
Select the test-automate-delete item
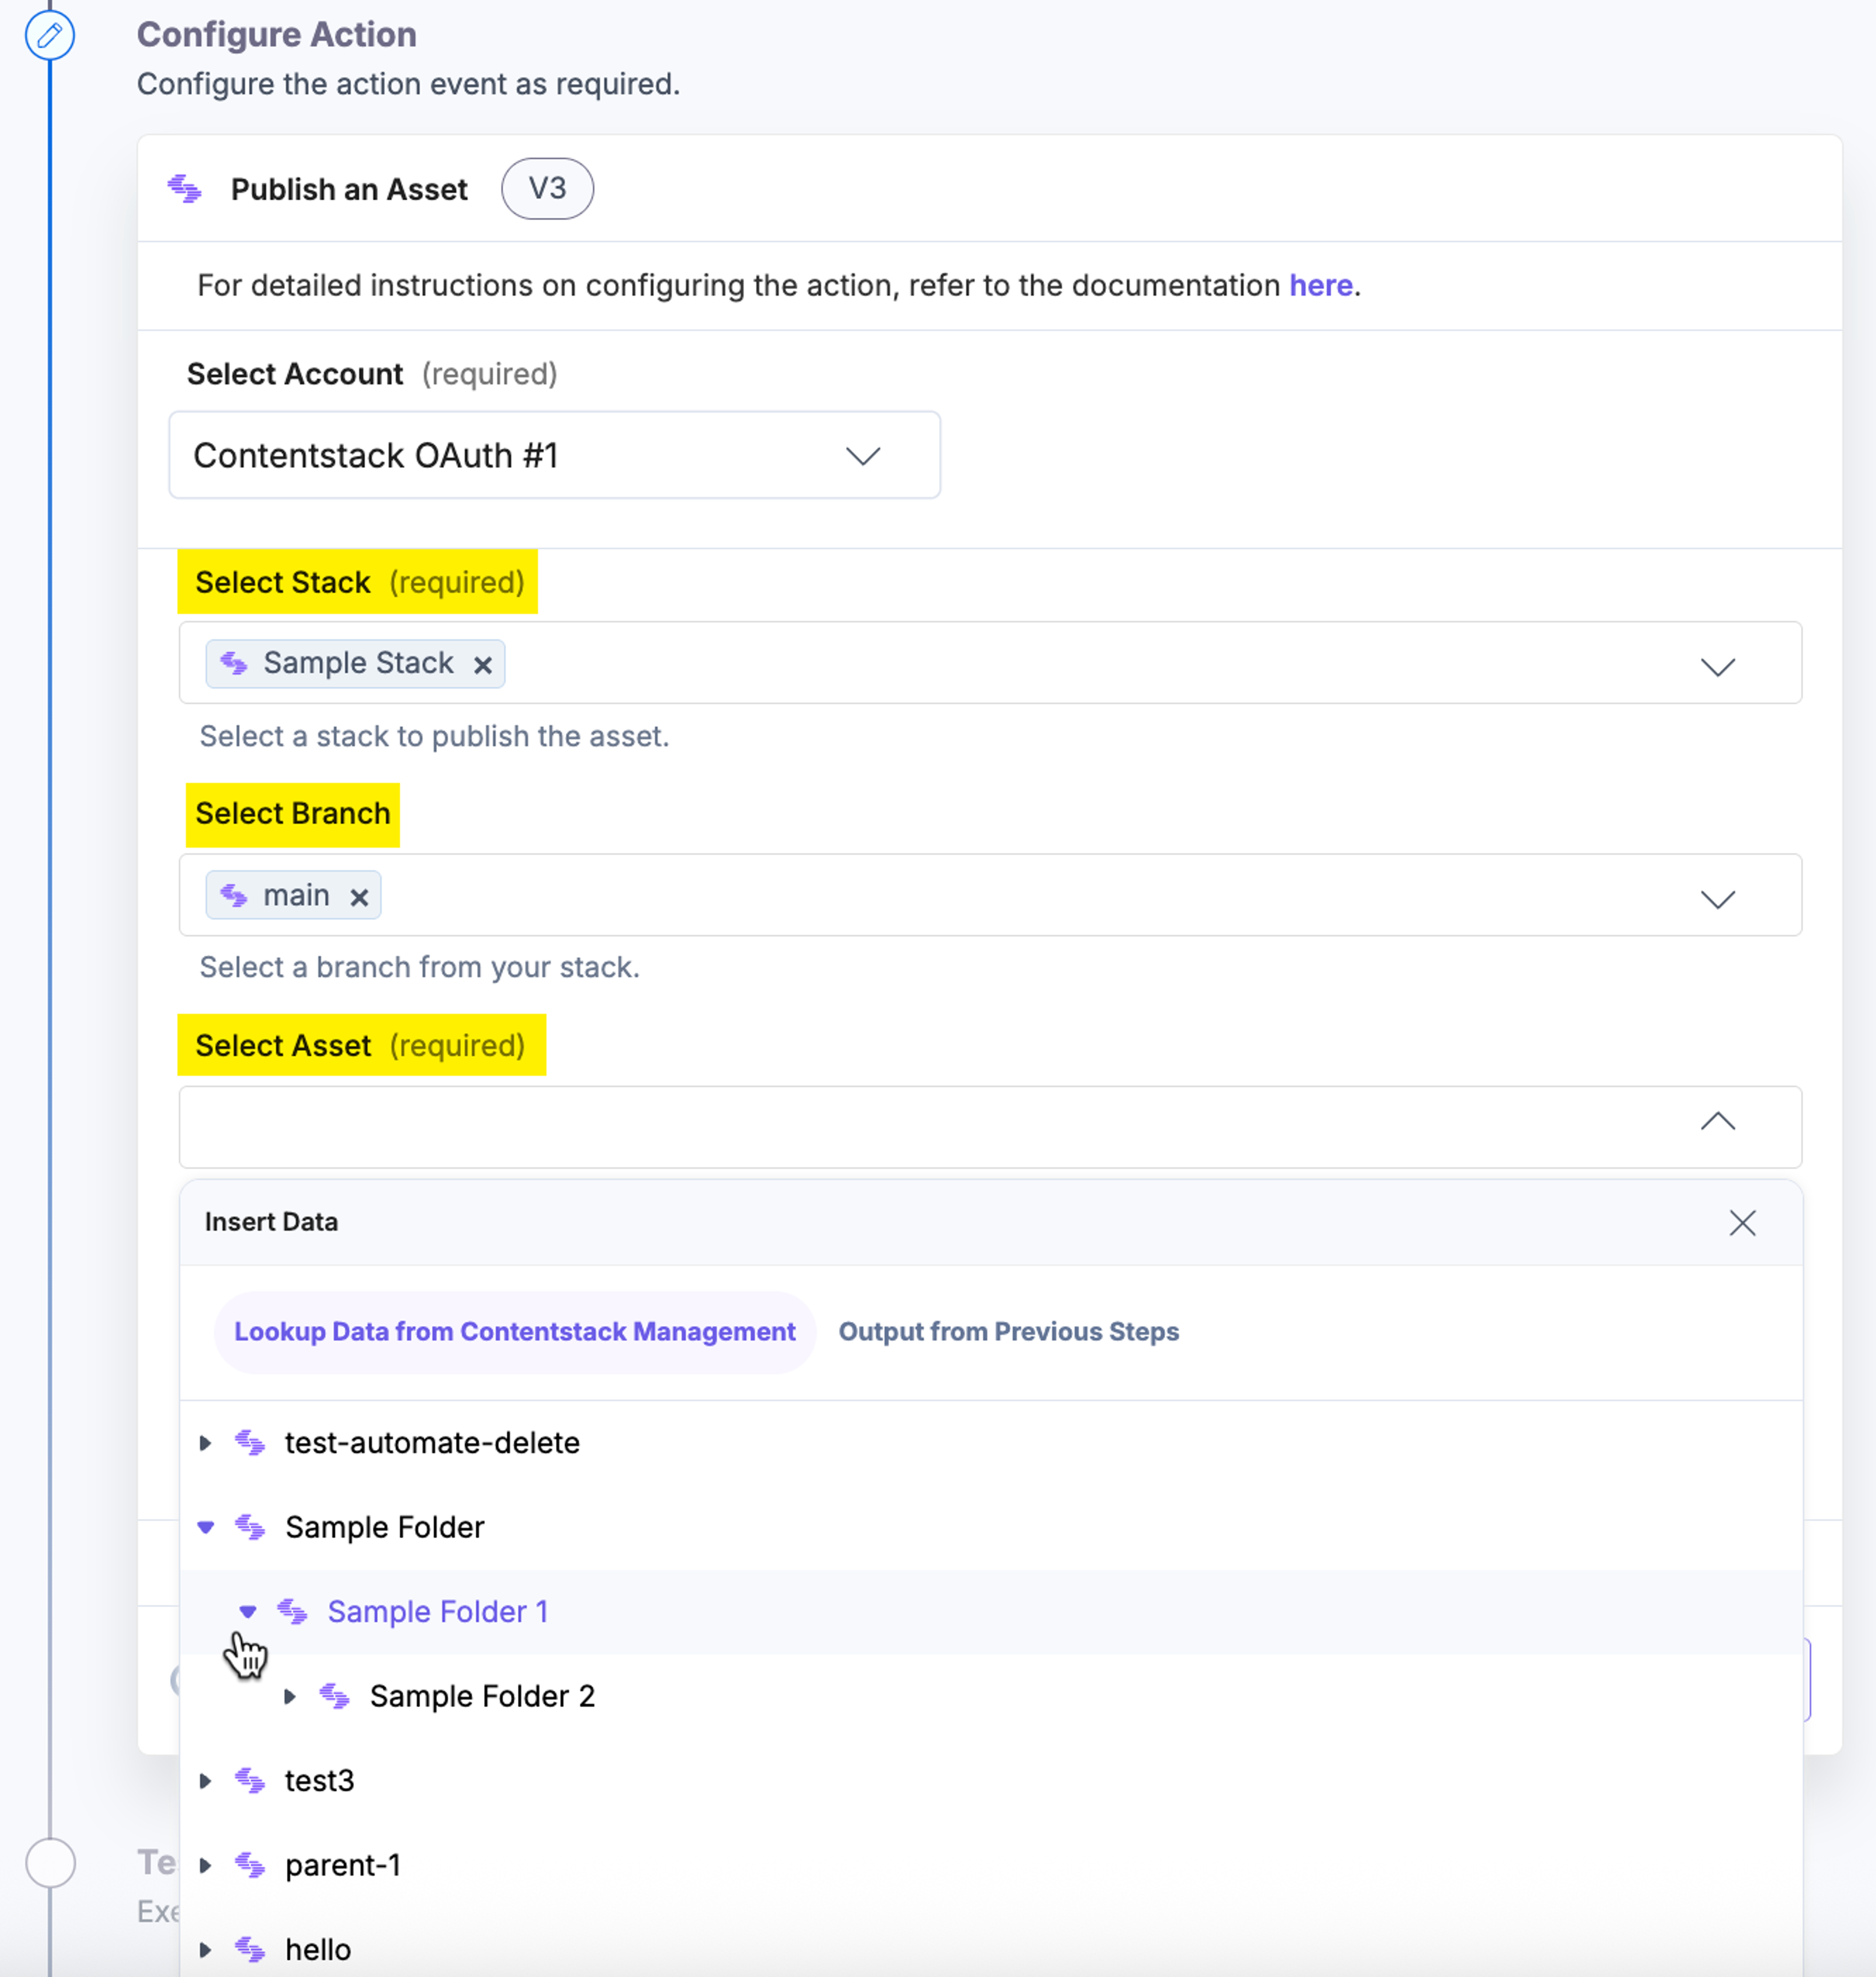click(x=432, y=1443)
